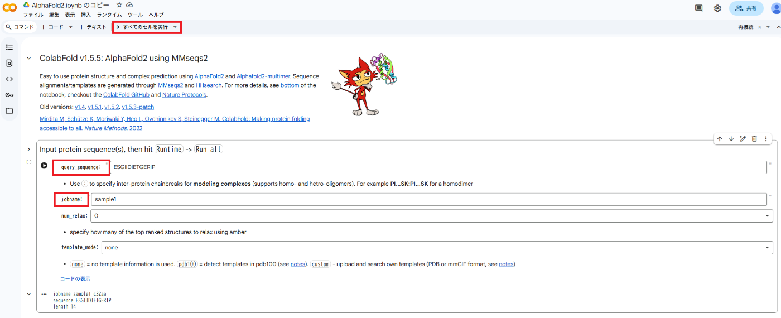
Task: Expand the Input protein sequence section chevron
Action: pos(28,149)
